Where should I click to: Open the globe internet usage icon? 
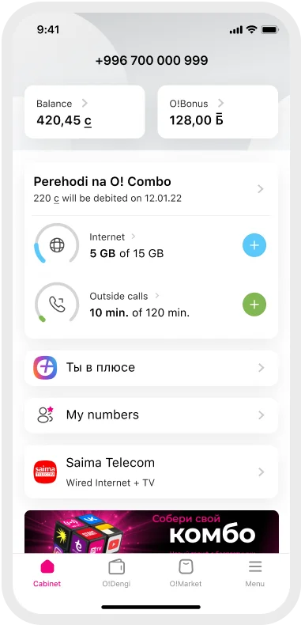57,245
